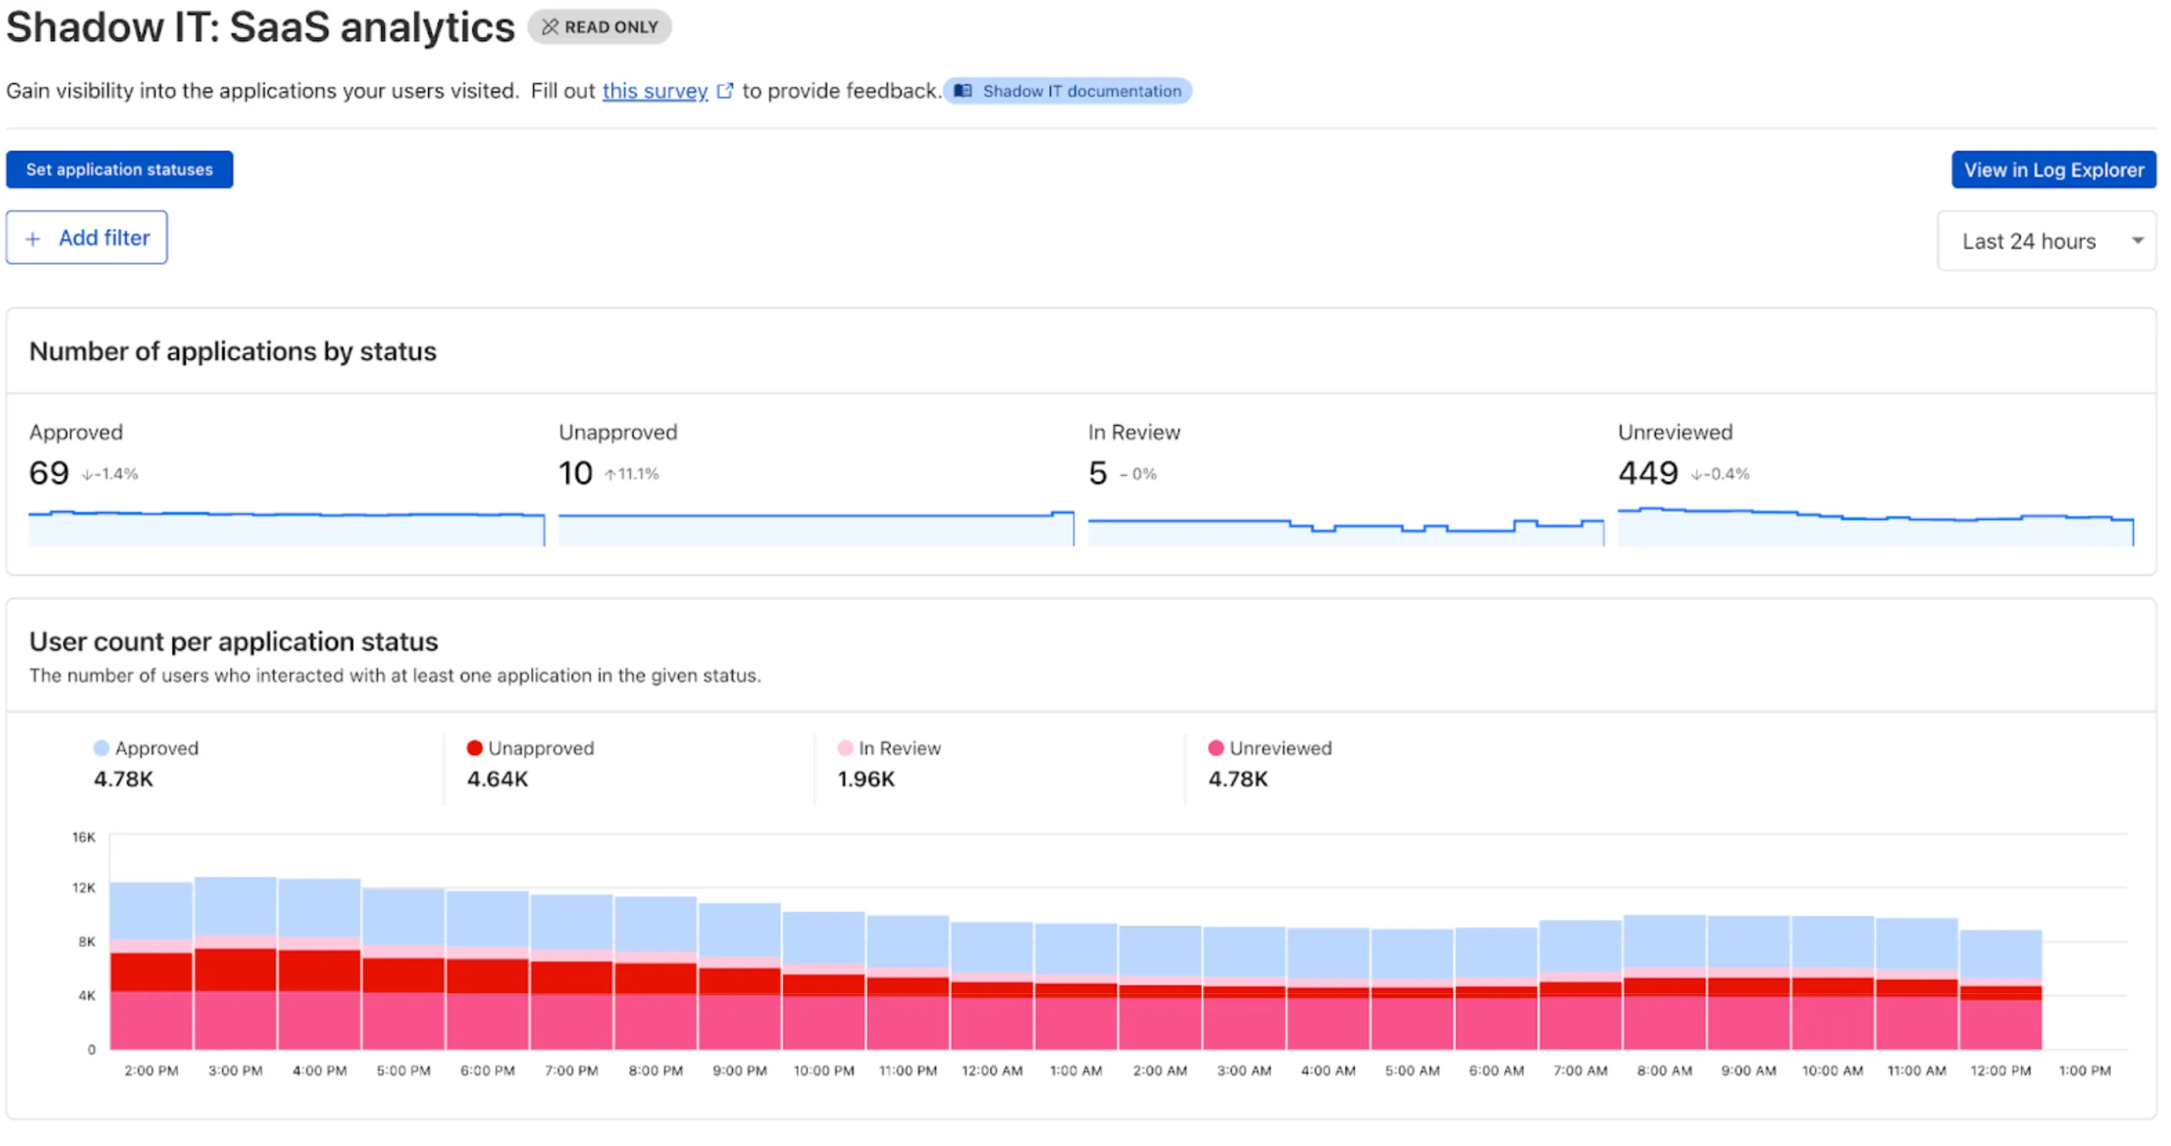Click the Add filter button

coord(86,238)
